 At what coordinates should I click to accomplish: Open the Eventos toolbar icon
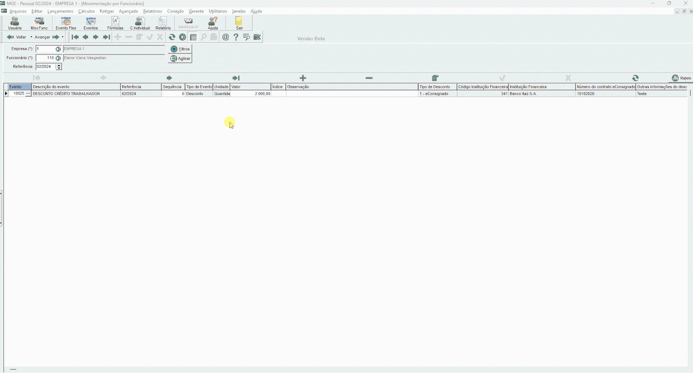(x=91, y=23)
